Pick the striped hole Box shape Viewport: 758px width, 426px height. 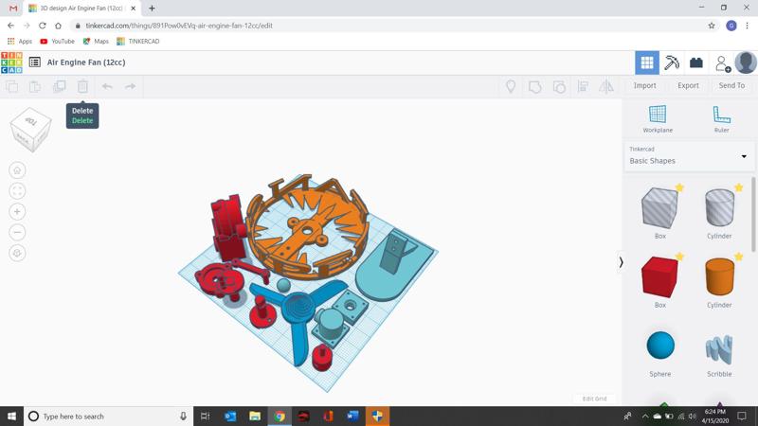coord(659,208)
